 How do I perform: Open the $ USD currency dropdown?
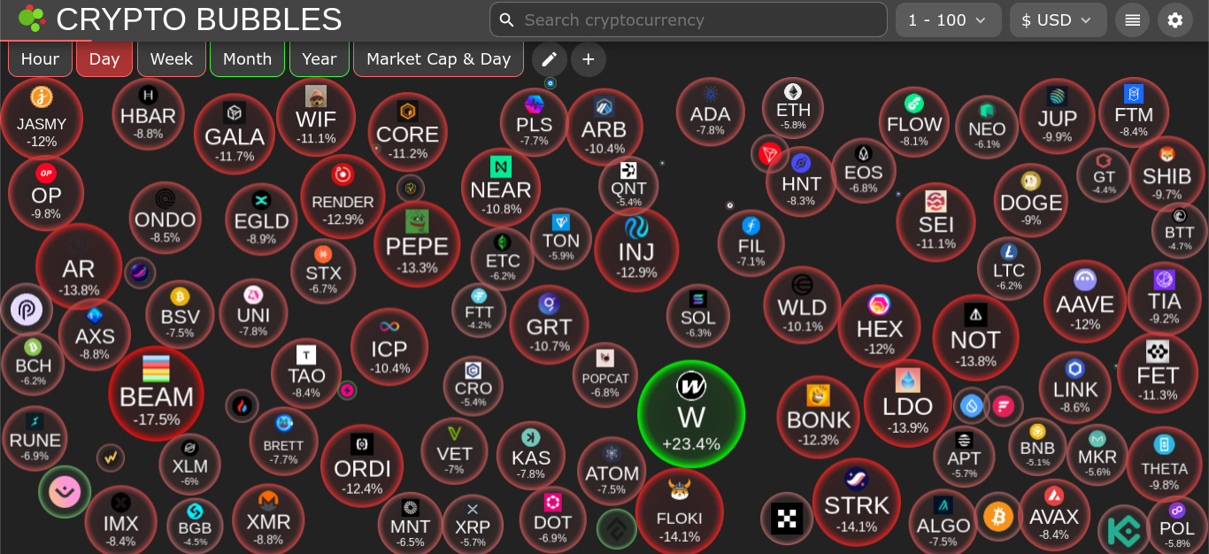click(1059, 20)
